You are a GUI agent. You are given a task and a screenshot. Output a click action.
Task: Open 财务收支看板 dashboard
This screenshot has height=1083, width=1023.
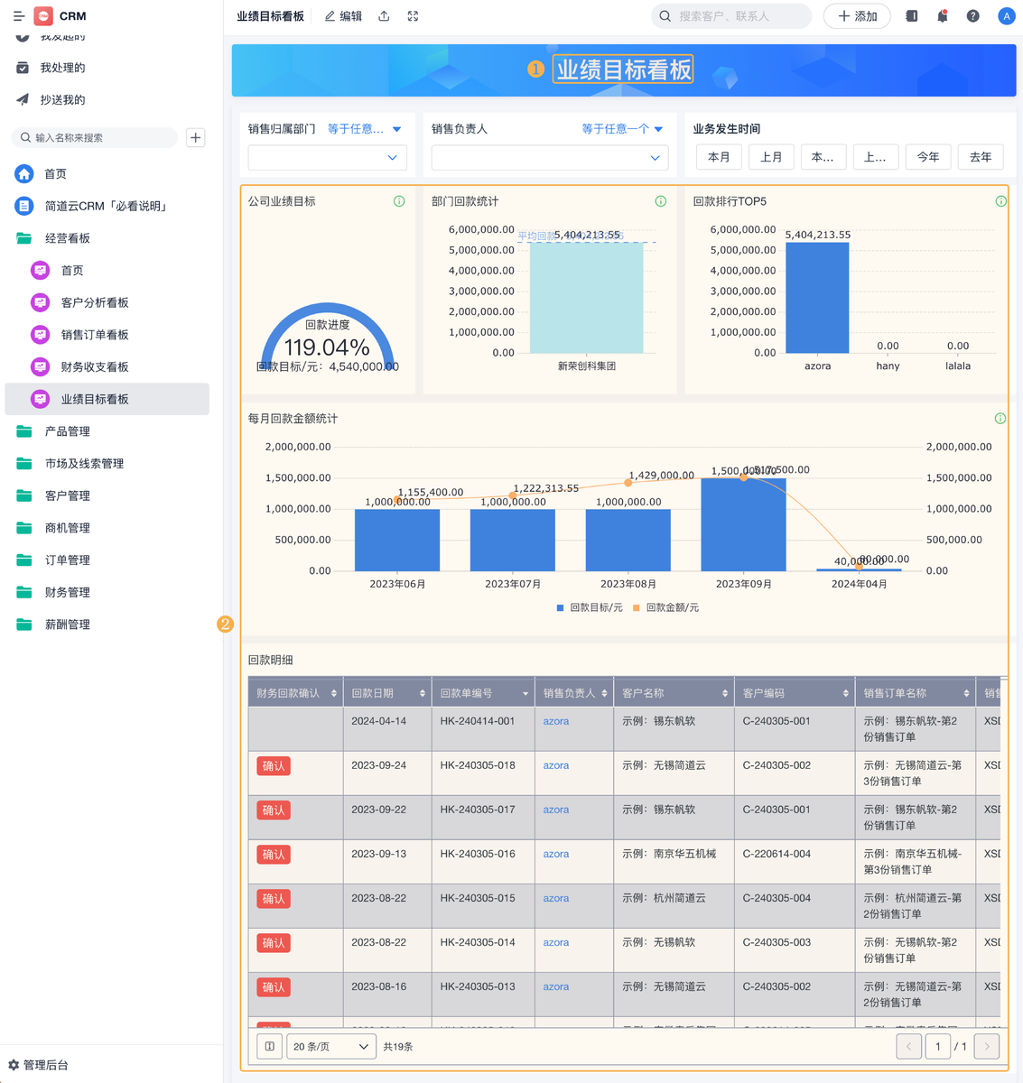(107, 367)
